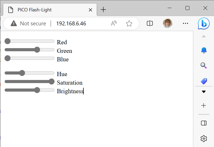The height and width of the screenshot is (147, 214).
Task: Click the Green label text
Action: point(65,51)
